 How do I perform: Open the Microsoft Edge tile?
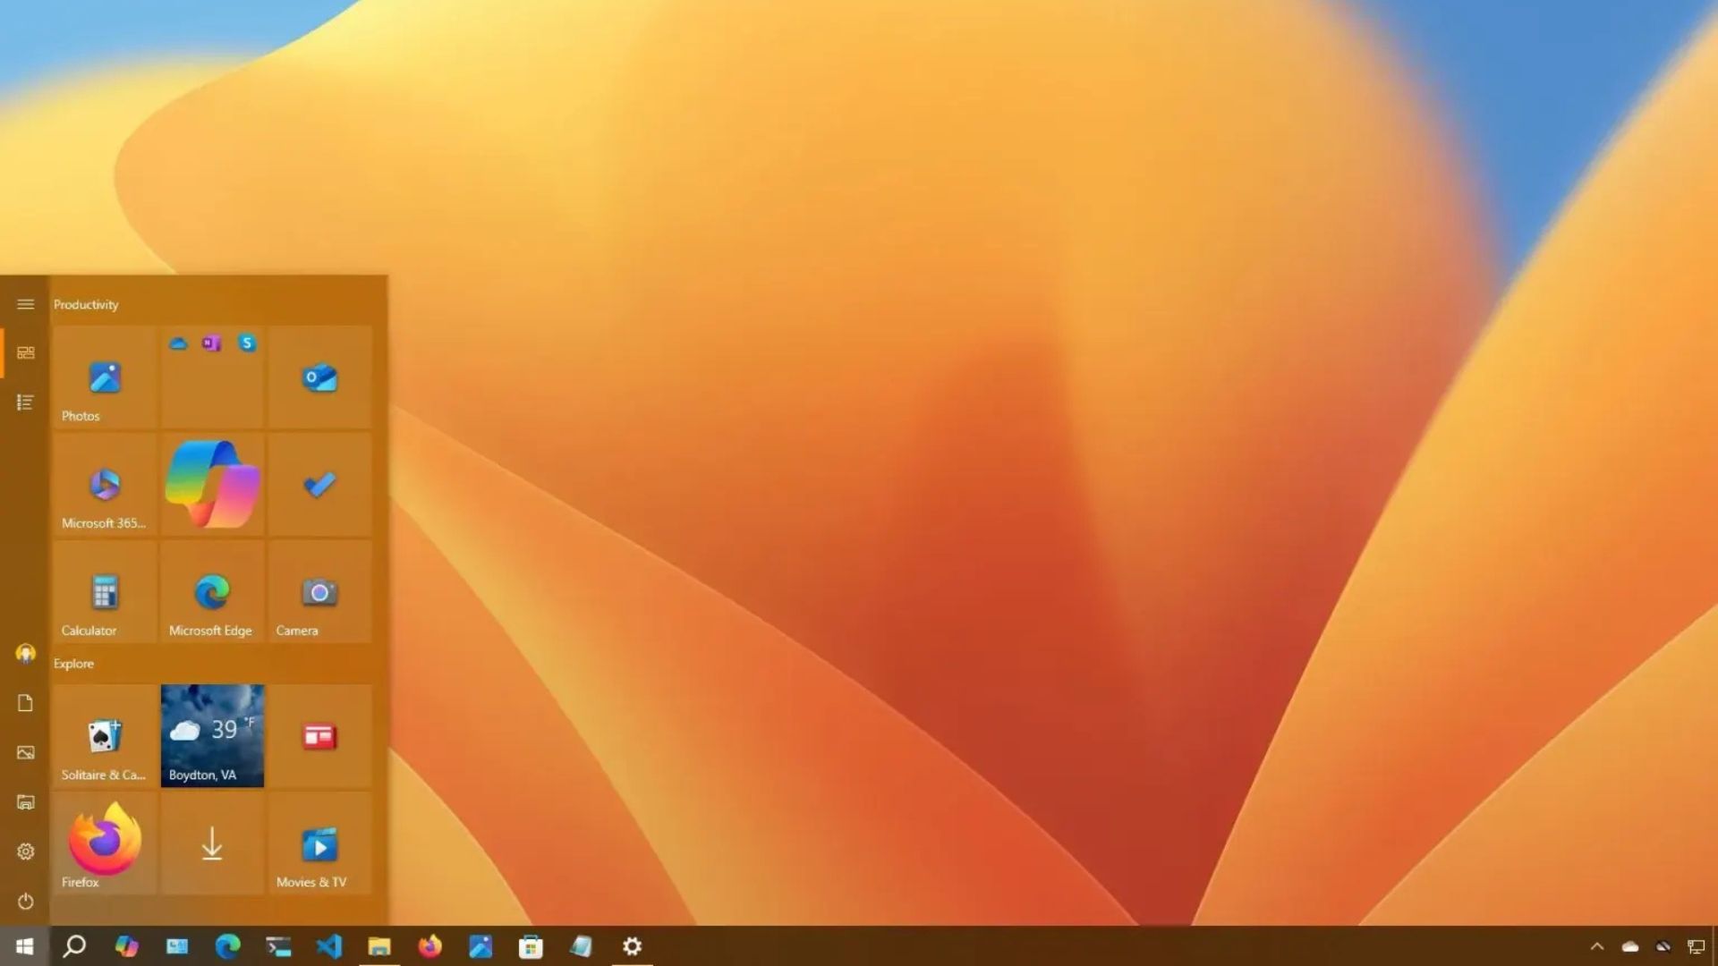211,593
